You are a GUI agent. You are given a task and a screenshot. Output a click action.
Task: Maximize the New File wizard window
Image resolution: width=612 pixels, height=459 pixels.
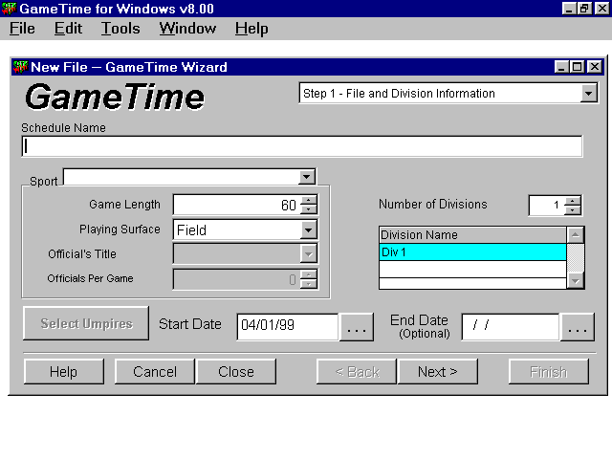577,67
